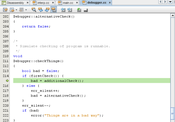Select the debugger.cc tab

[x=97, y=2]
